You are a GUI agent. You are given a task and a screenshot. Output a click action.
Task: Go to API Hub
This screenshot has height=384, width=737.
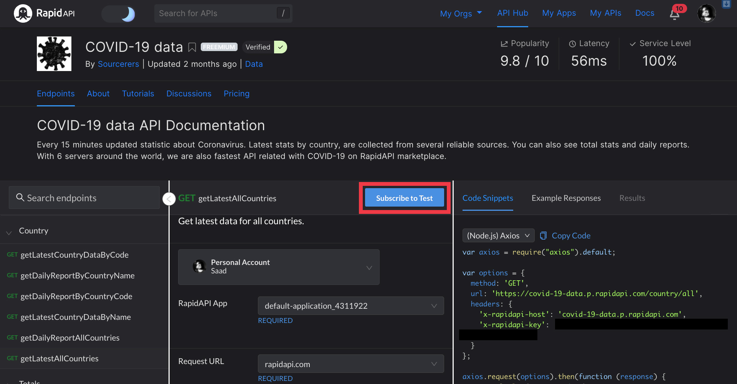pyautogui.click(x=512, y=13)
